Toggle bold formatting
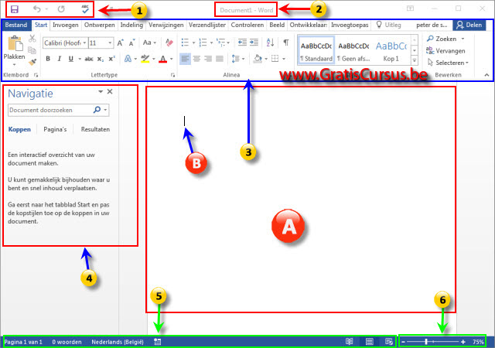This screenshot has height=348, width=495. pos(48,59)
